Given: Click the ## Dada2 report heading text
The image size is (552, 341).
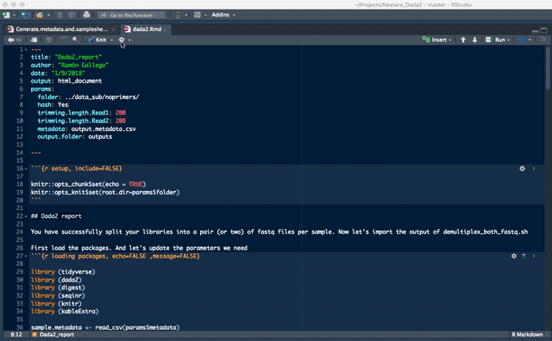Looking at the screenshot, I should click(x=56, y=216).
